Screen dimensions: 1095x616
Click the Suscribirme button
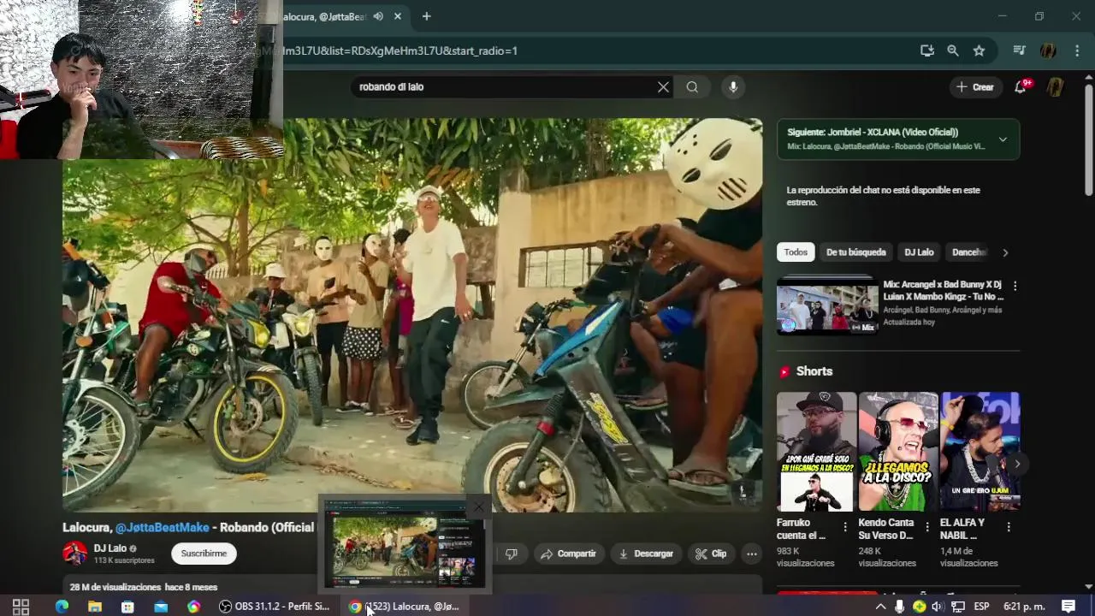204,554
